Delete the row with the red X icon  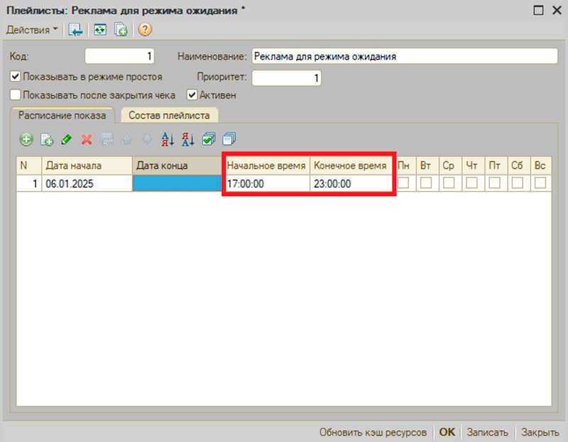pos(87,139)
